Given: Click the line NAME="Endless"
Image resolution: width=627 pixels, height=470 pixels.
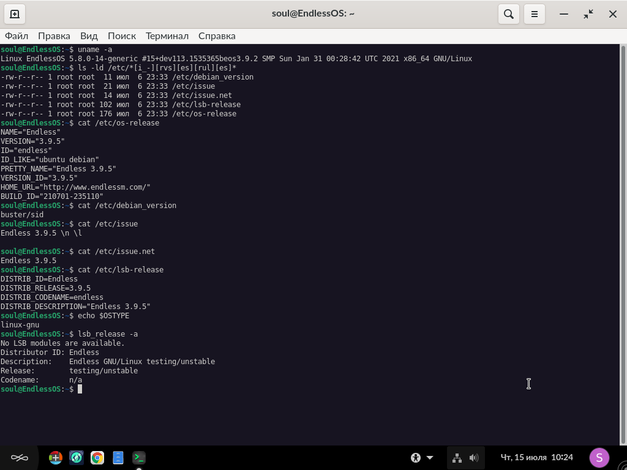Looking at the screenshot, I should [31, 132].
